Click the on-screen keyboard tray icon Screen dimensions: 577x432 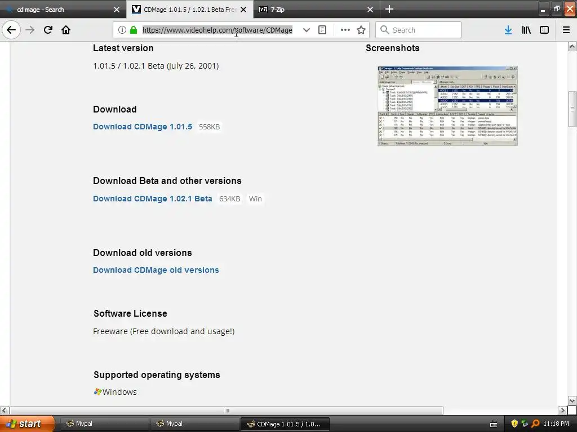494,424
